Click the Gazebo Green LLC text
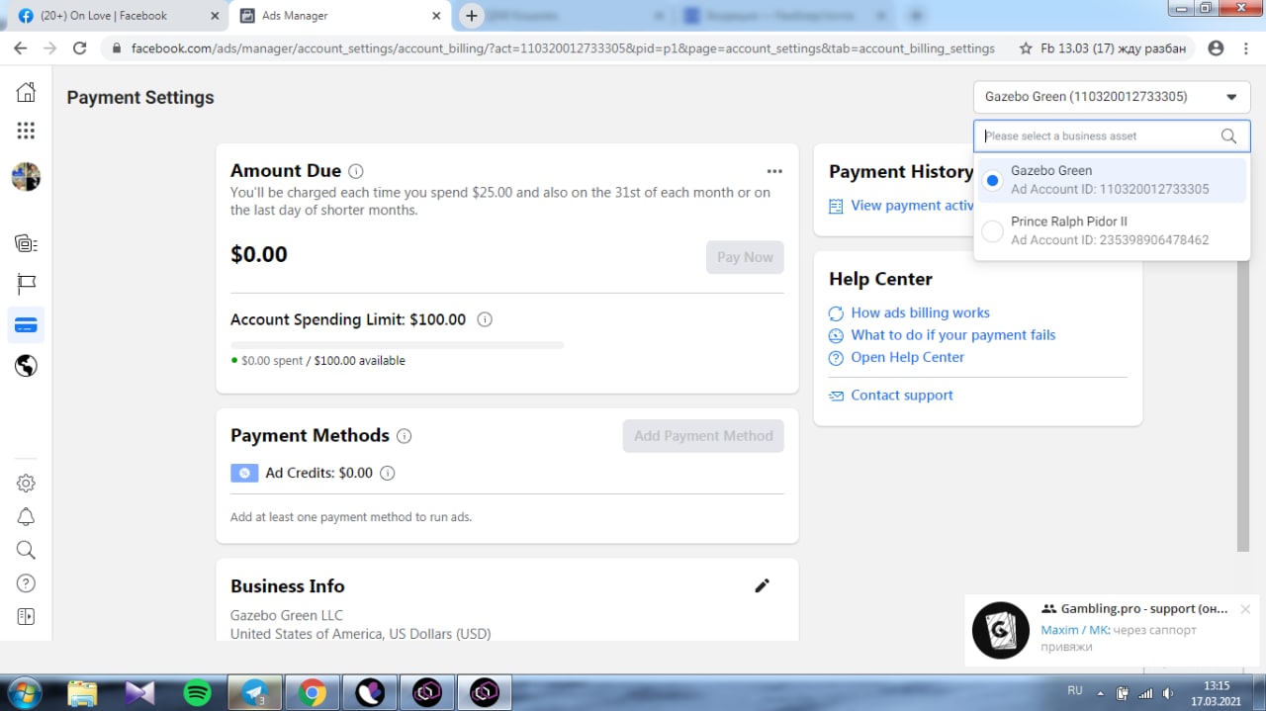Image resolution: width=1266 pixels, height=711 pixels. (x=287, y=615)
